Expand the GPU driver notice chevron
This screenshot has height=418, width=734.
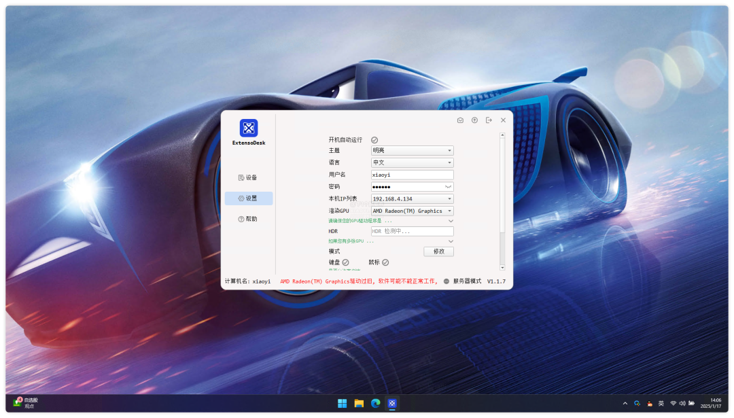pyautogui.click(x=450, y=221)
